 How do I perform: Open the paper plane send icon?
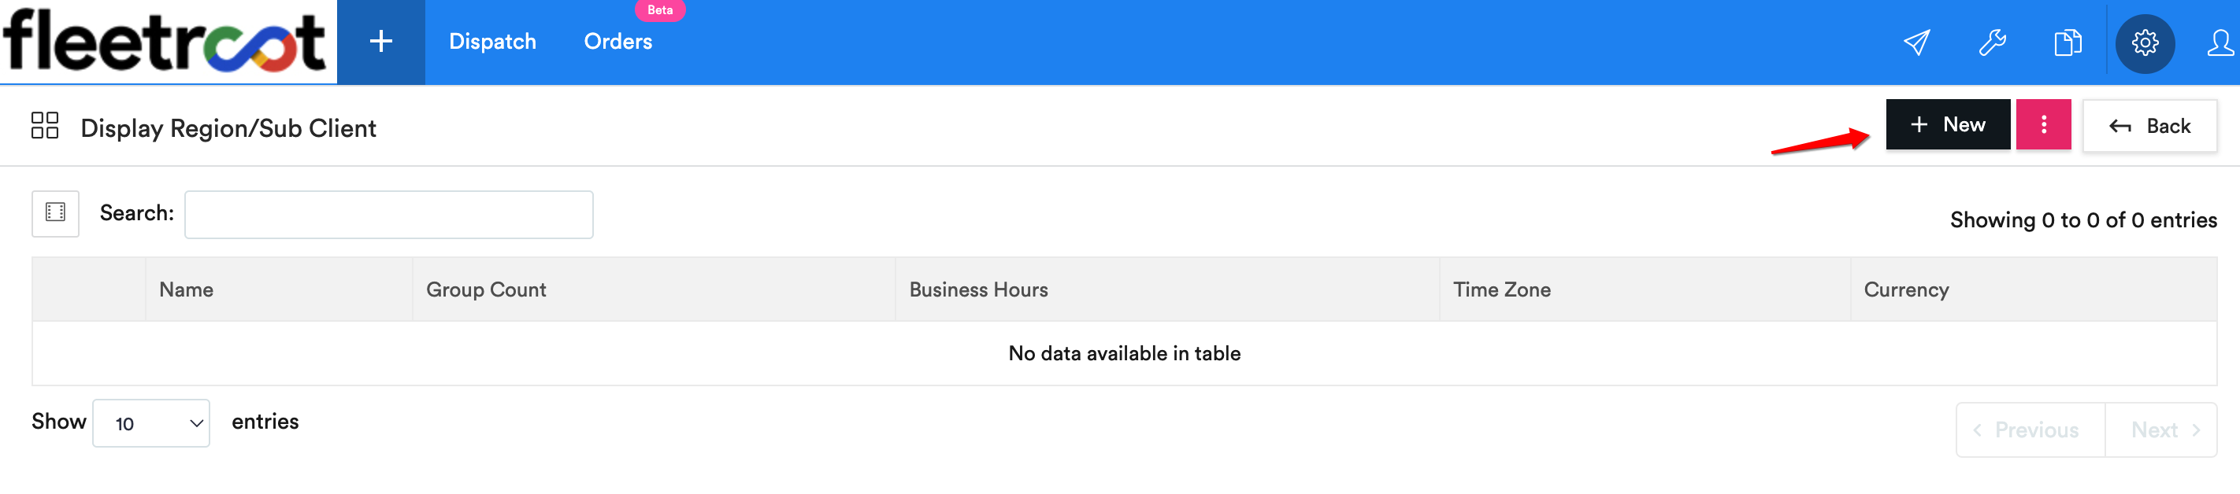pos(1916,42)
